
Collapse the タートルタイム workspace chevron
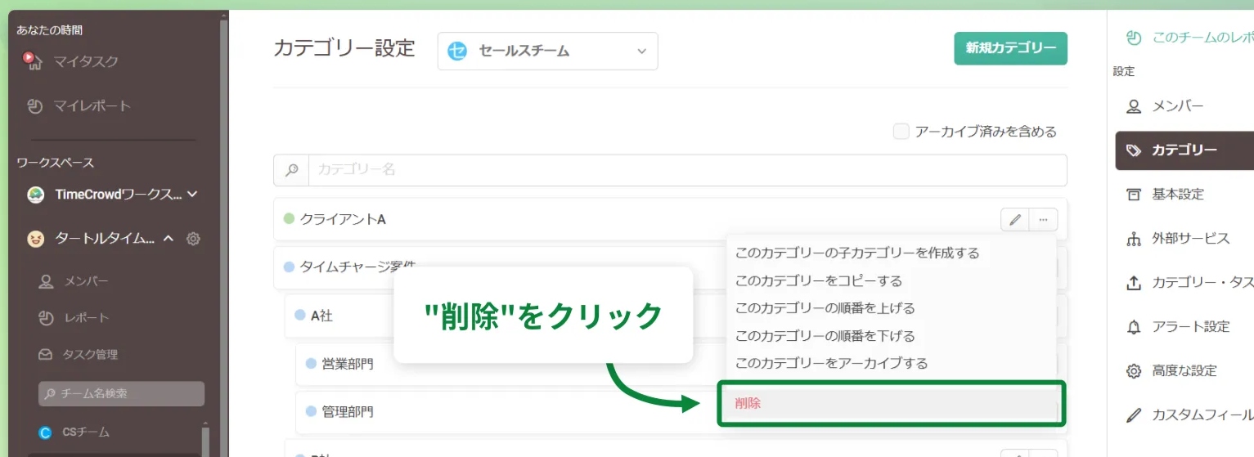click(x=169, y=239)
